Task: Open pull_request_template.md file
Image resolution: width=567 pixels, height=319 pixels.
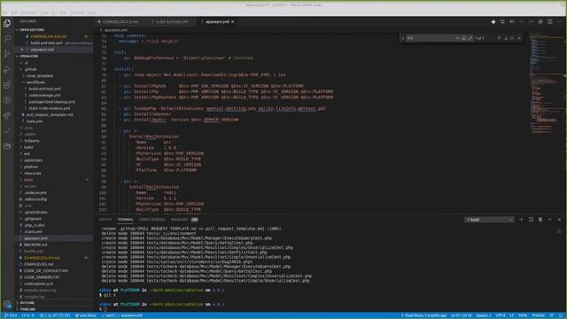Action: (50, 114)
